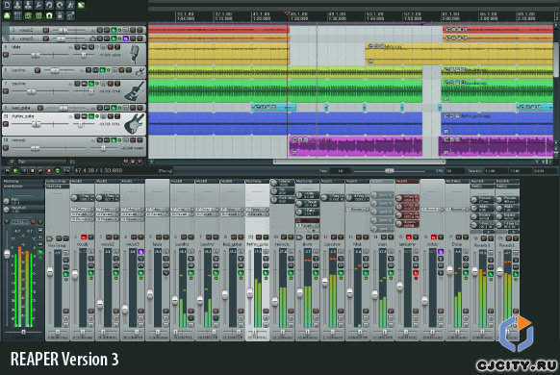Click the Redo arrow toolbar icon
Viewport: 560px width, 375px height.
[x=60, y=5]
